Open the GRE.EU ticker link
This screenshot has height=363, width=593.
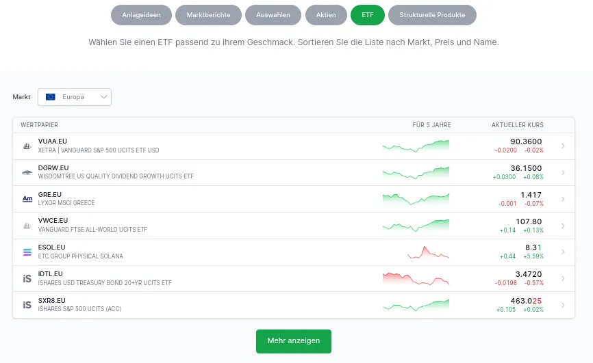[49, 195]
